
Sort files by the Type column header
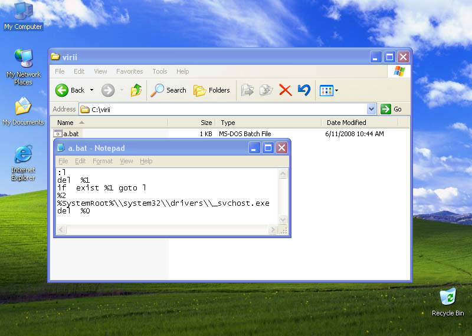(268, 123)
